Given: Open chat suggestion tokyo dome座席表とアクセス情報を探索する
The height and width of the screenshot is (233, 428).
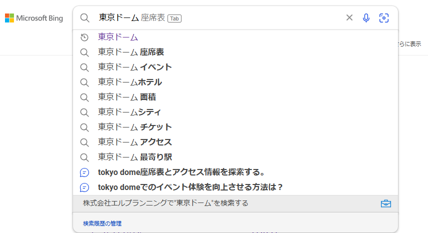Looking at the screenshot, I should [235, 172].
